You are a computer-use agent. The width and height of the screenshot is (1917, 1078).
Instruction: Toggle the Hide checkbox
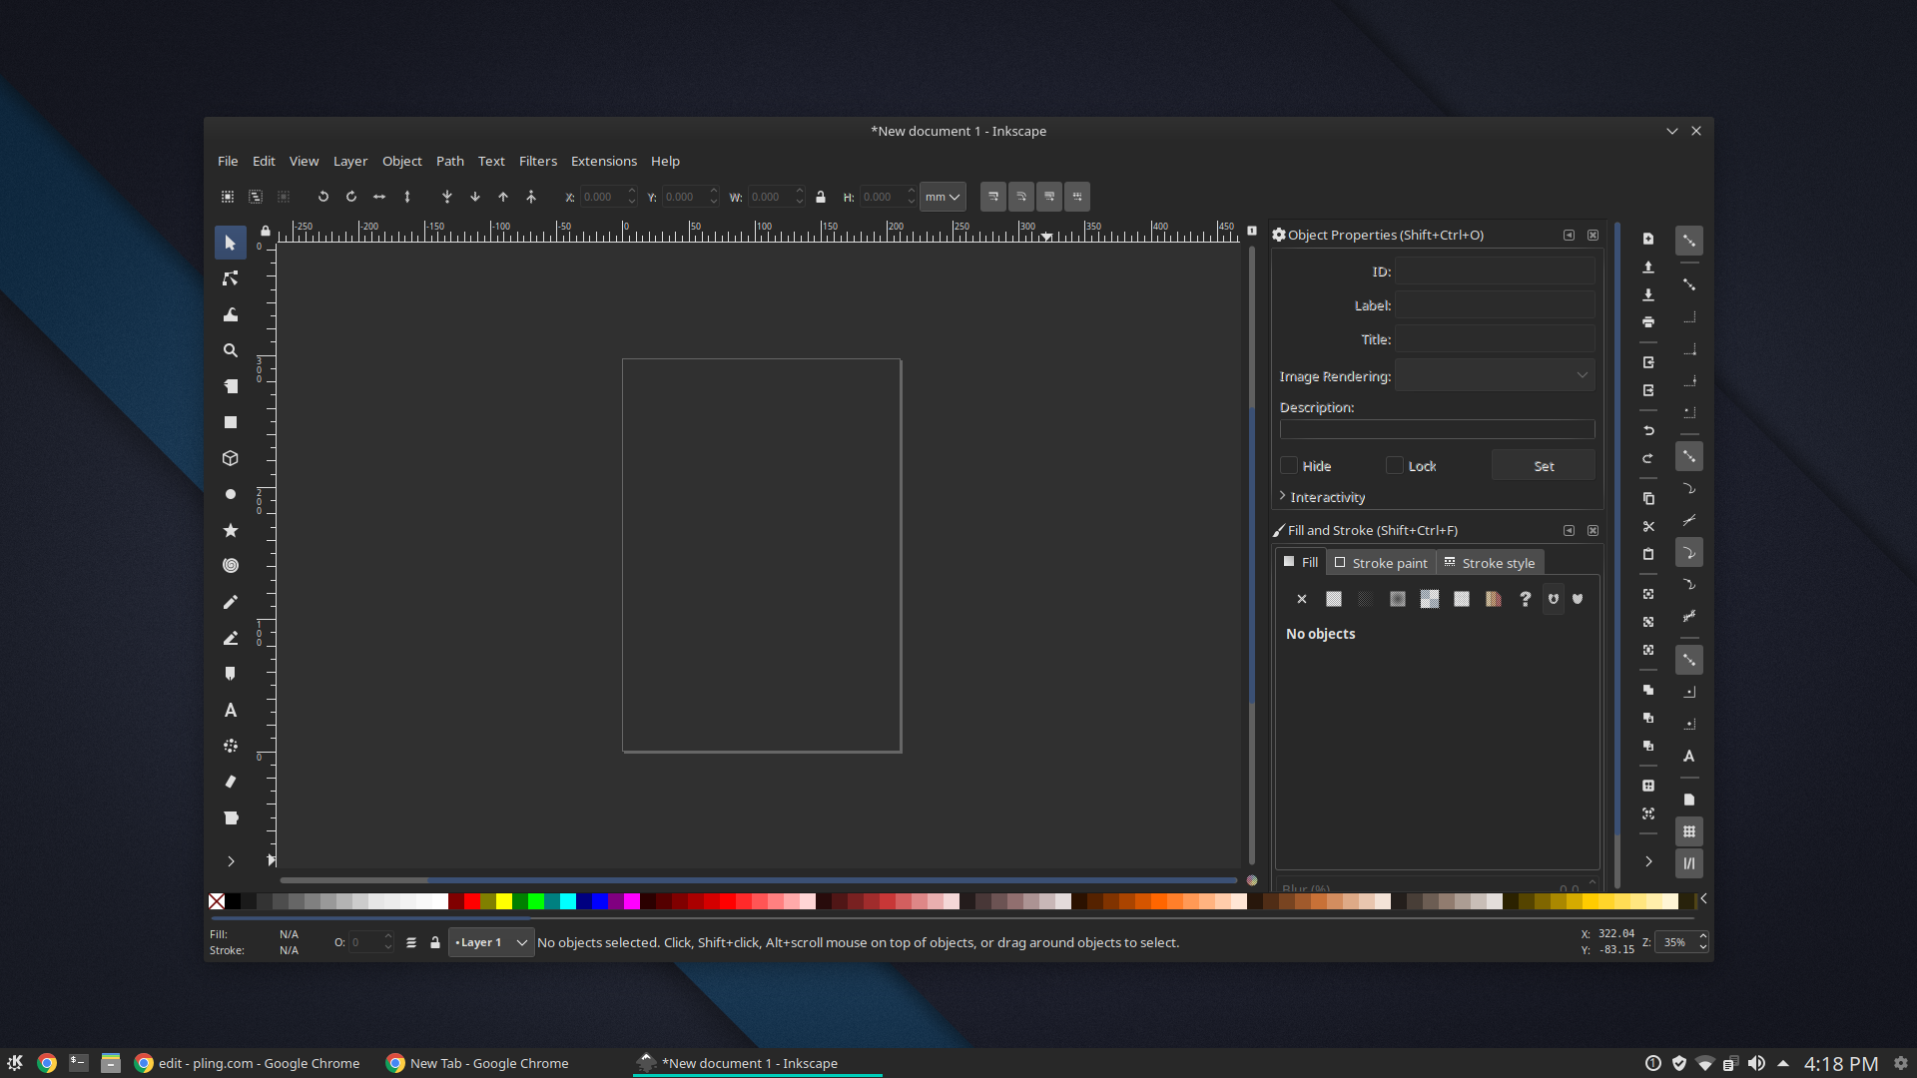click(x=1289, y=466)
